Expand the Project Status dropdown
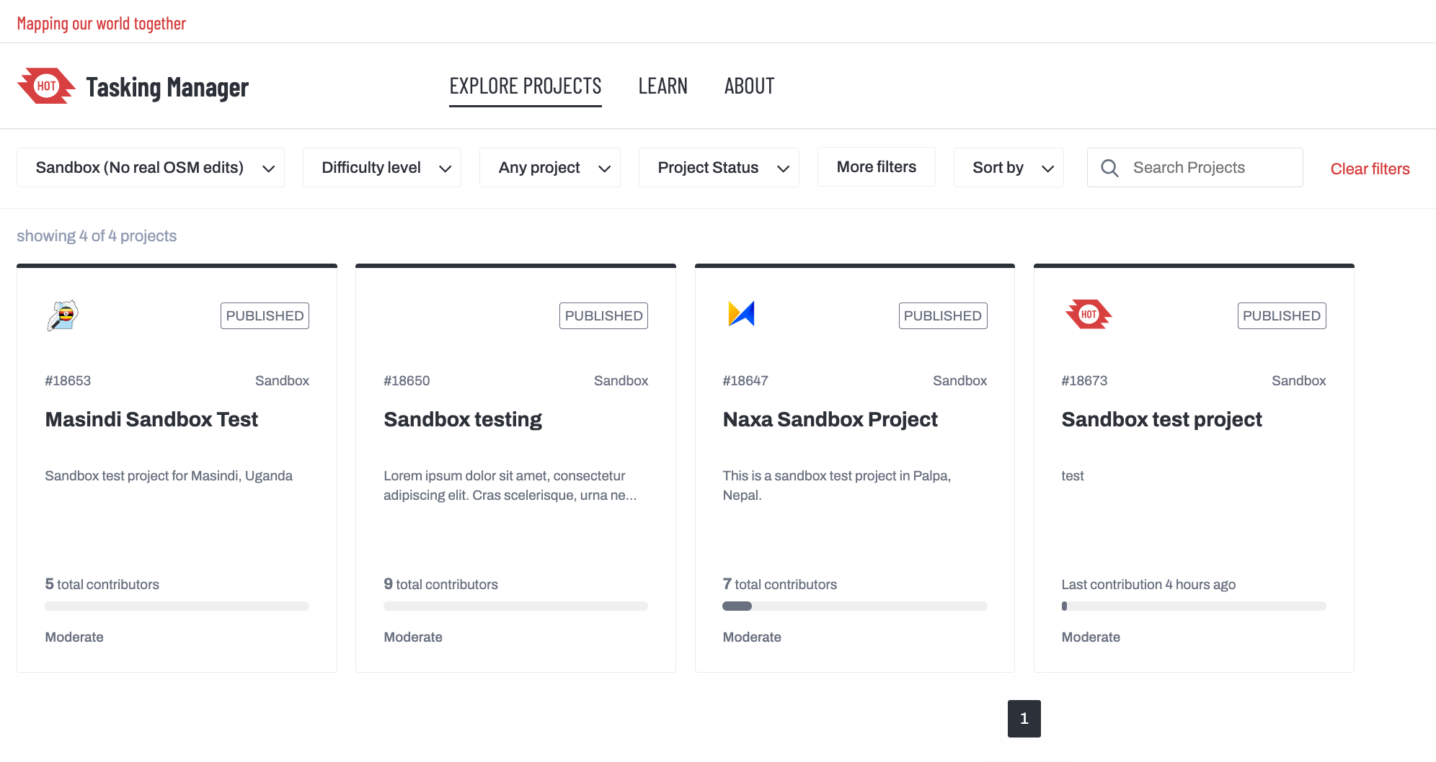Viewport: 1436px width, 762px height. (x=719, y=168)
